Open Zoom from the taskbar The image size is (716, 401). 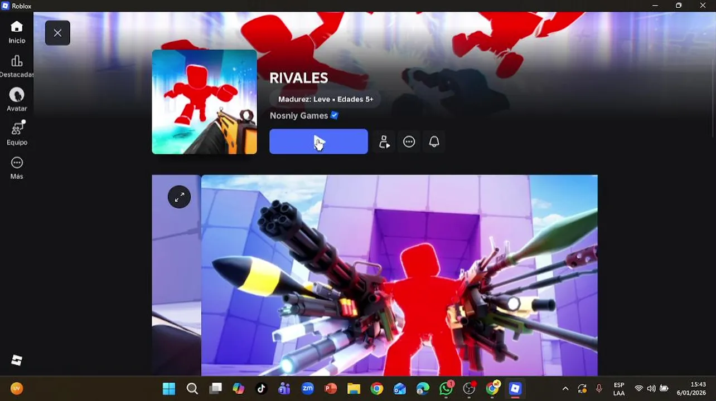click(x=308, y=388)
